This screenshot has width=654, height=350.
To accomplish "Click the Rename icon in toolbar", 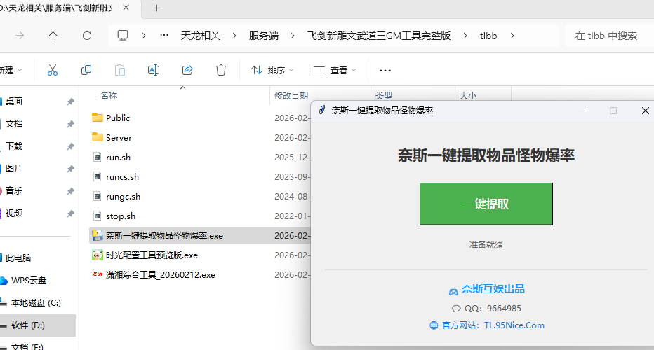I will (154, 70).
